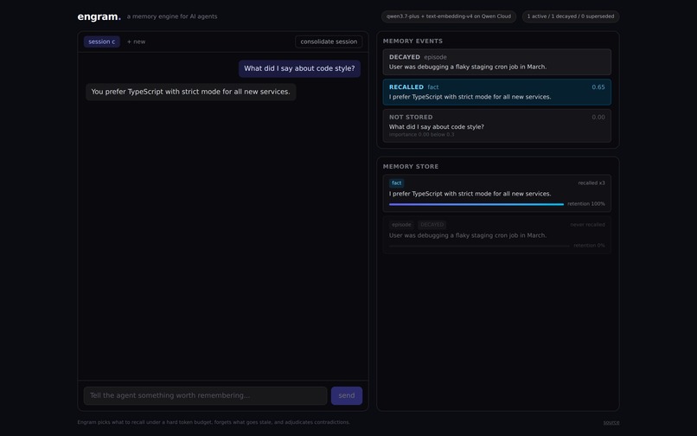Viewport: 697px width, 436px height.
Task: Click the engram logo
Action: [x=99, y=16]
